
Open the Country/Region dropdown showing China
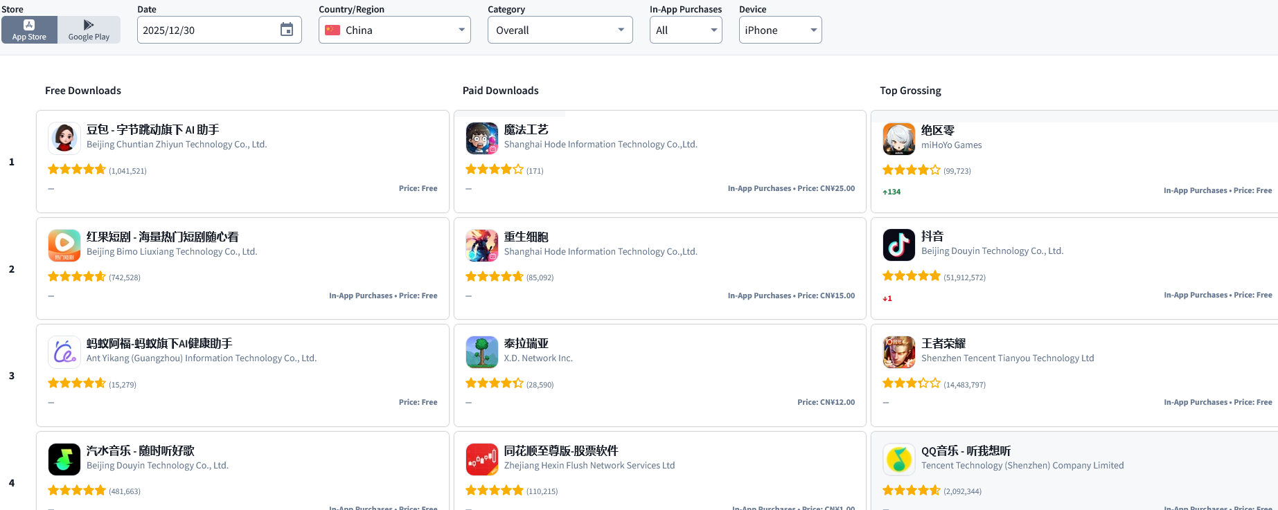coord(395,30)
